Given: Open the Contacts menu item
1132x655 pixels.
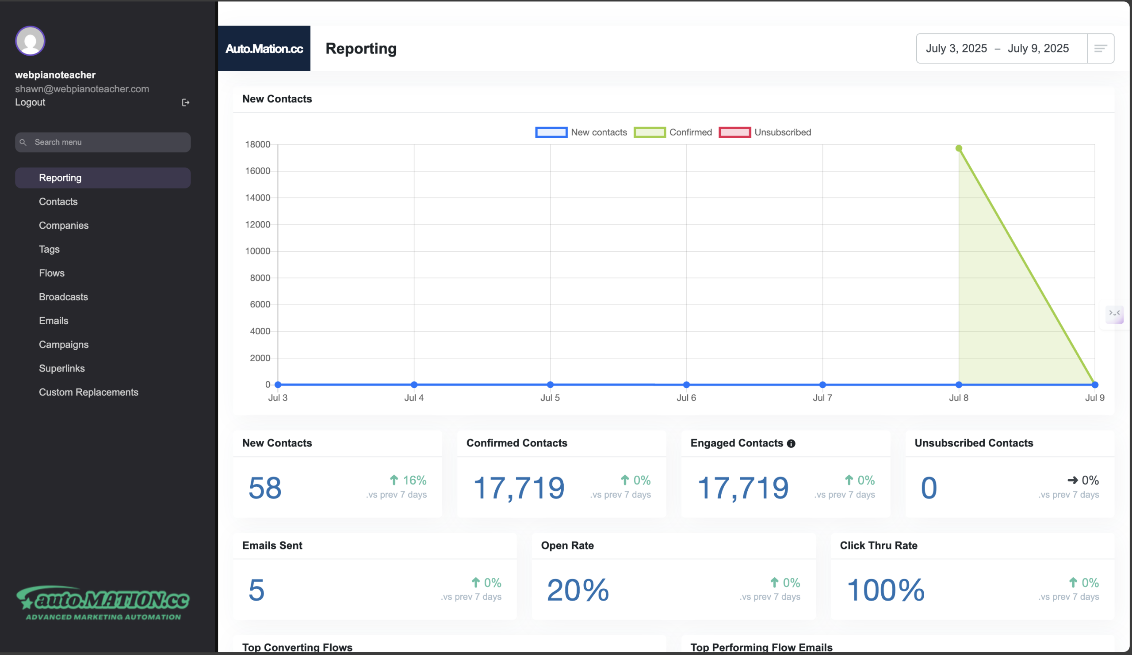Looking at the screenshot, I should pos(58,201).
